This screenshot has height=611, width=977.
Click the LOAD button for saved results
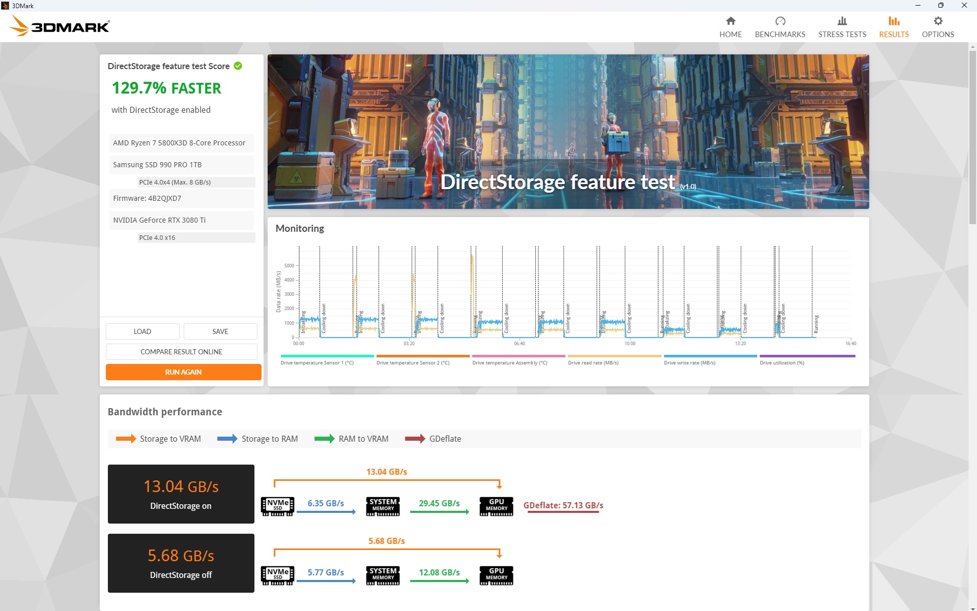(x=142, y=331)
